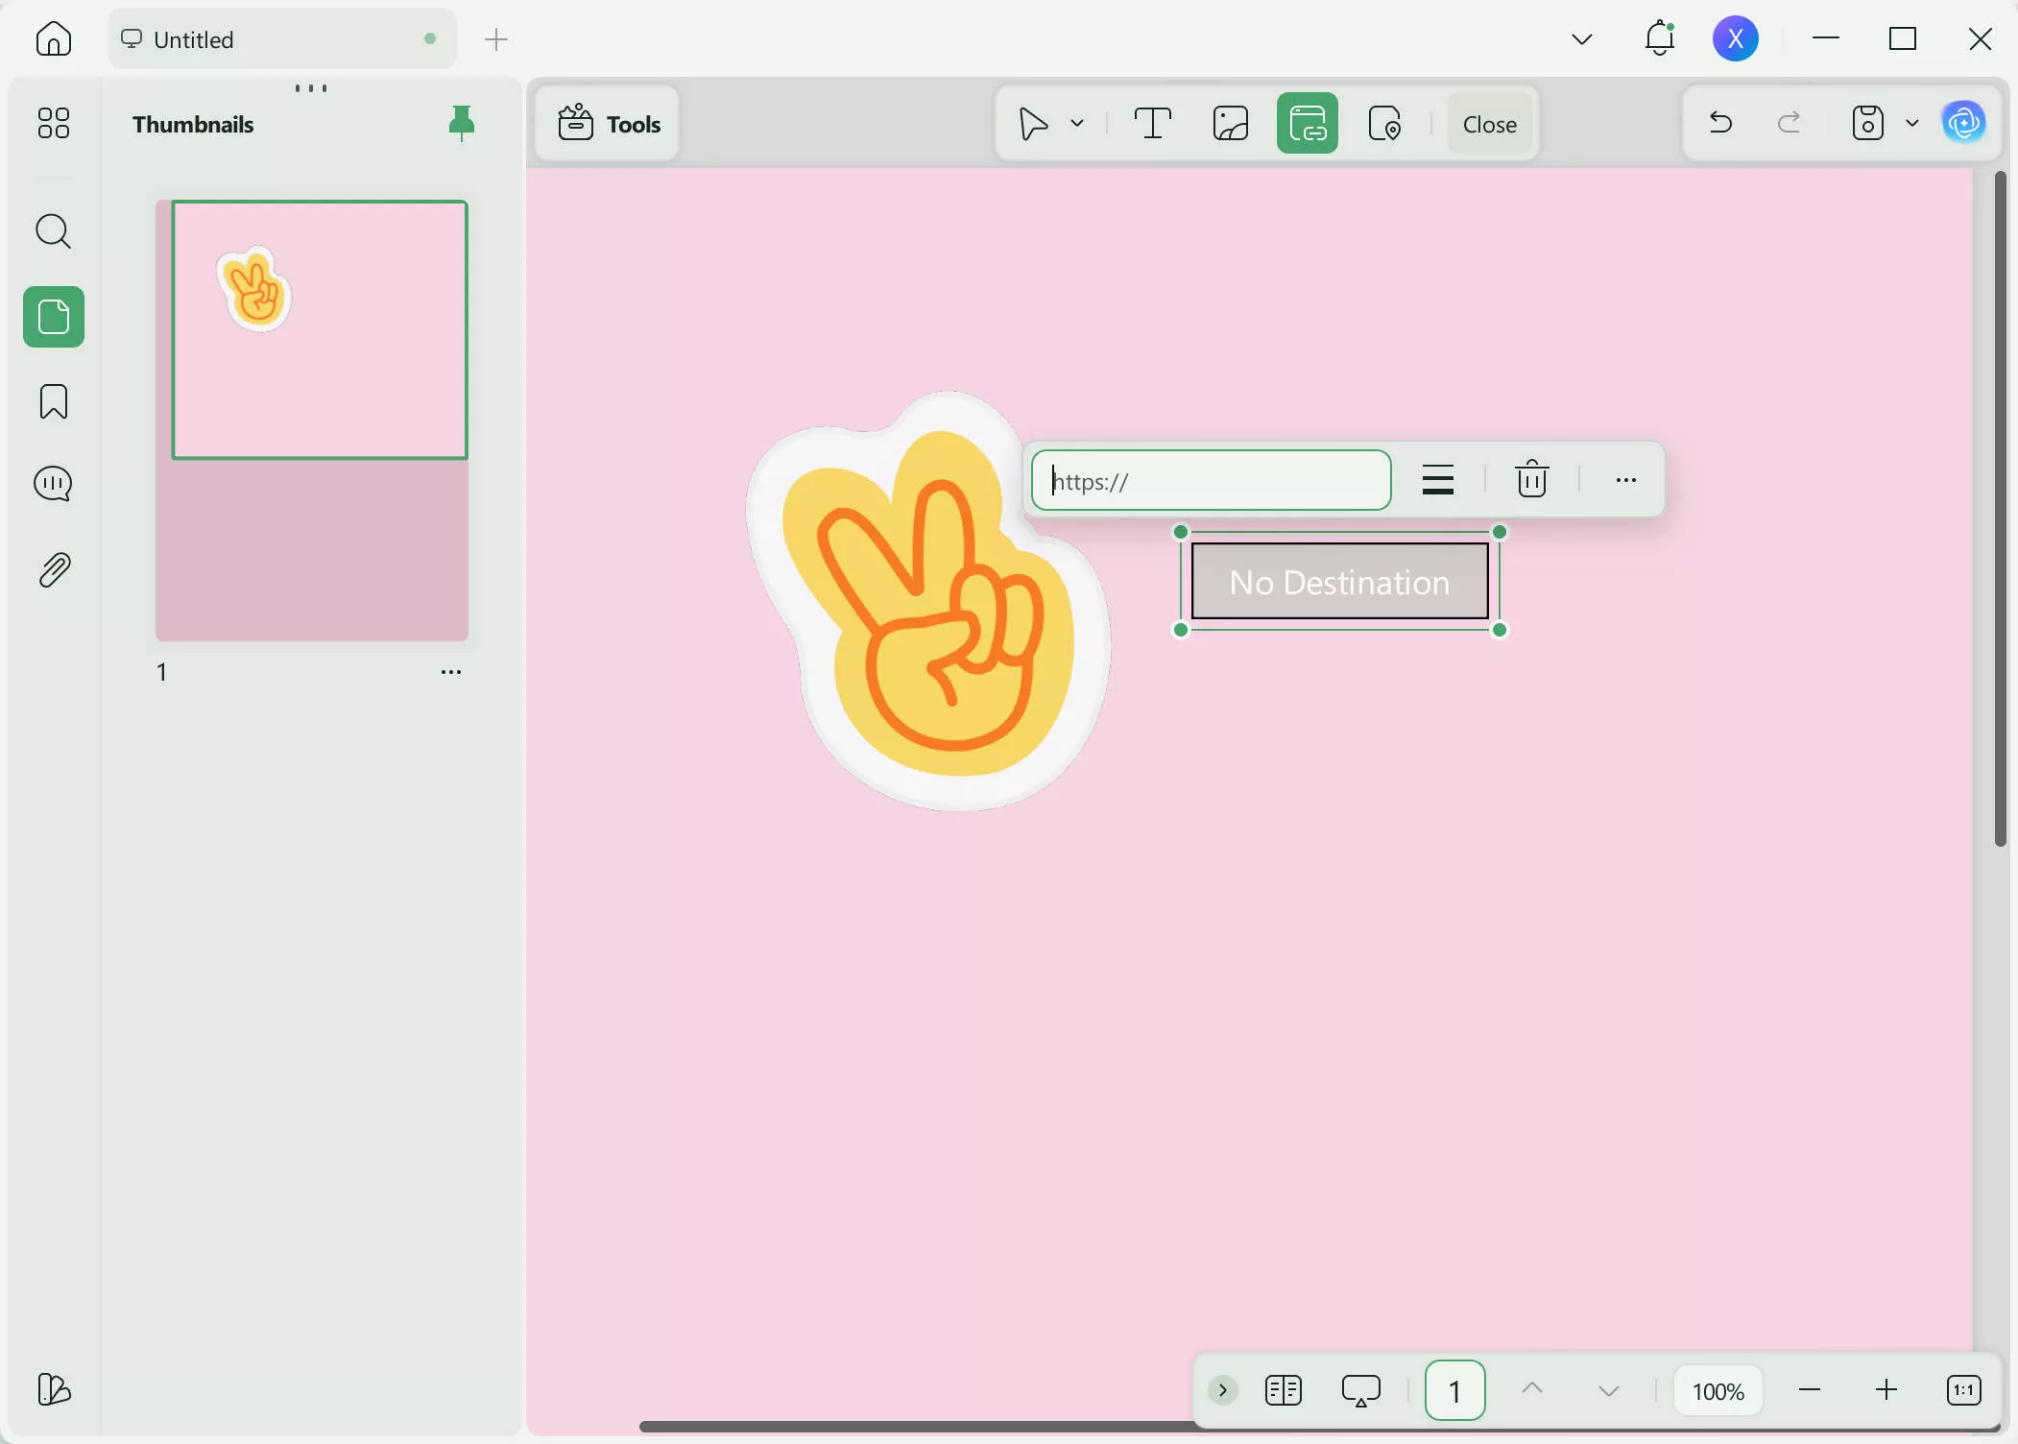Click the active Link tool icon
Screen dimensions: 2018x1444
[1307, 124]
